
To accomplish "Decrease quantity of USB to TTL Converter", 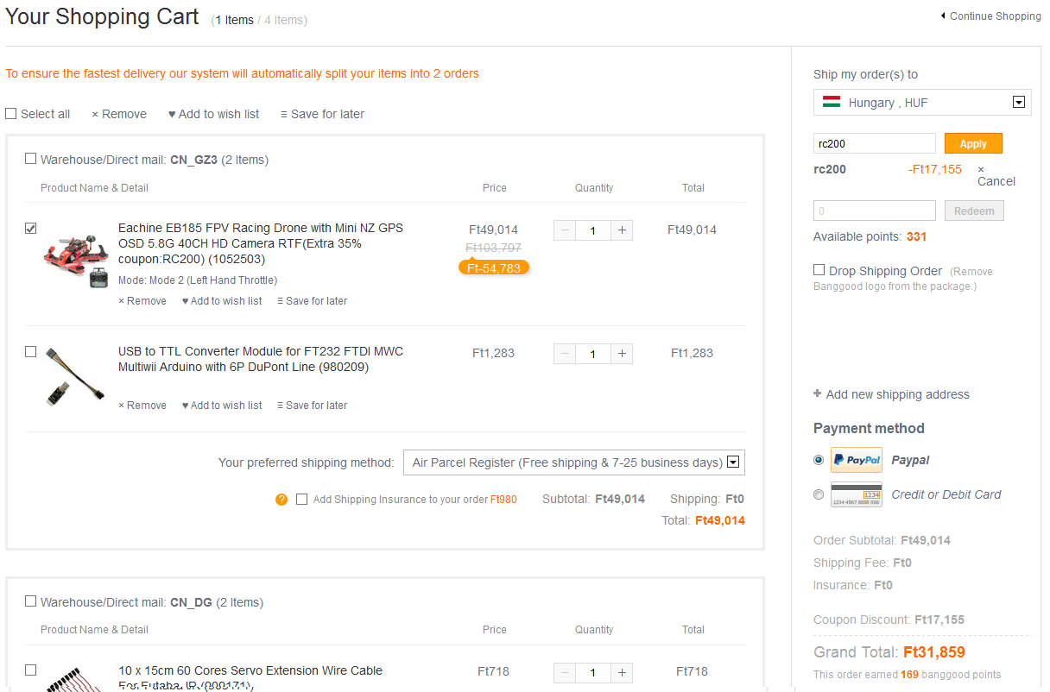I will point(565,354).
